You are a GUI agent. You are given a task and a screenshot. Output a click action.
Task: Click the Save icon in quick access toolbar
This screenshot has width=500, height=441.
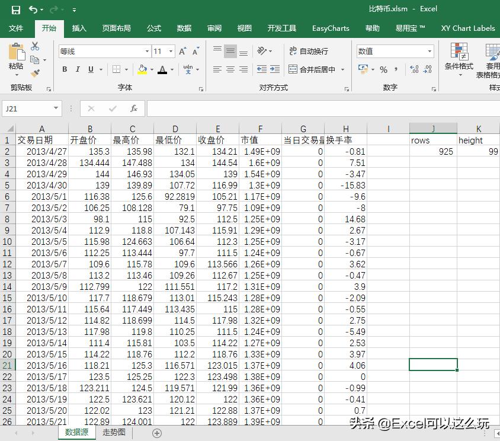[x=15, y=9]
